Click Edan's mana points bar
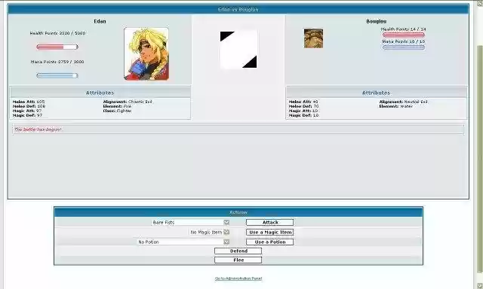Image resolution: width=483 pixels, height=289 pixels. [x=57, y=75]
